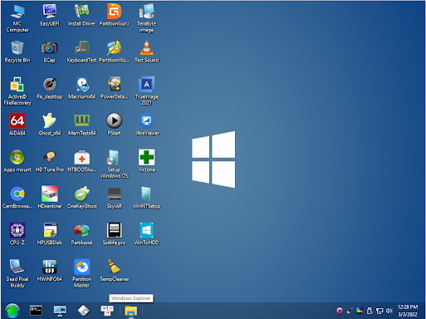Open the Start menu clover button

pyautogui.click(x=12, y=311)
